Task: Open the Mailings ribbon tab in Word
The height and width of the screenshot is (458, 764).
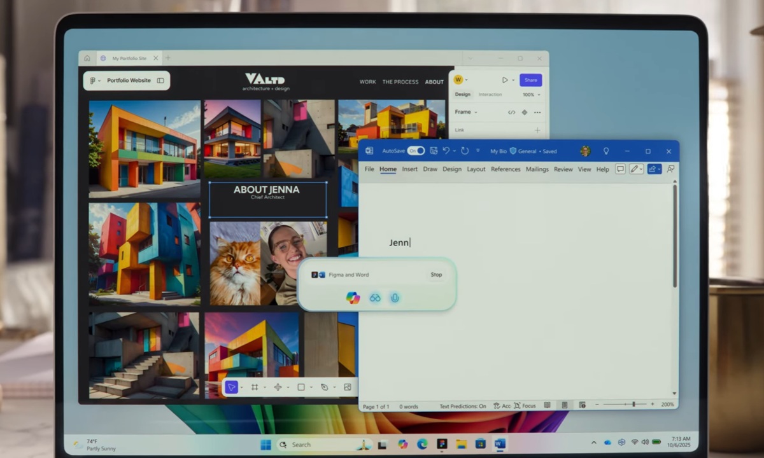Action: [538, 169]
